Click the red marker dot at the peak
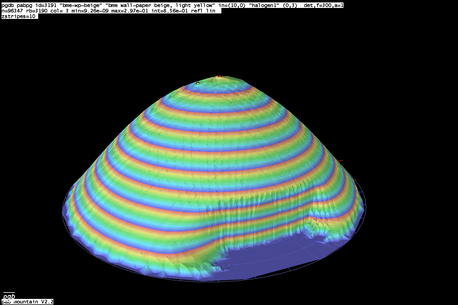458x305 pixels. pos(220,76)
